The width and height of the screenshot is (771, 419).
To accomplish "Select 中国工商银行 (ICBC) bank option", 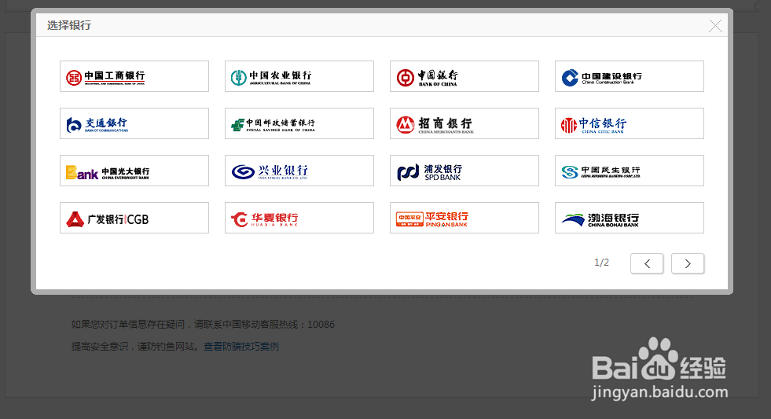I will [134, 76].
